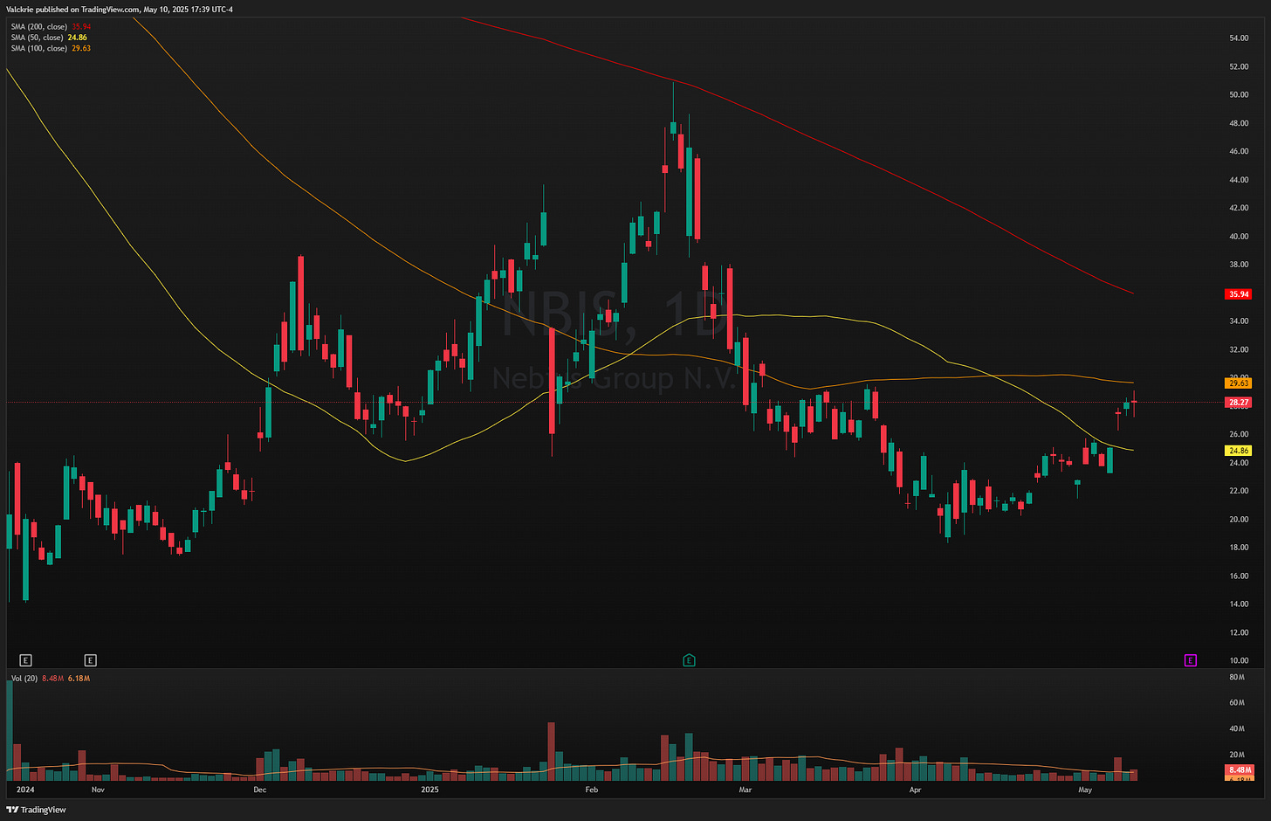Image resolution: width=1271 pixels, height=821 pixels.
Task: Click the orange 29.63 SMA 100 price label
Action: click(1239, 383)
